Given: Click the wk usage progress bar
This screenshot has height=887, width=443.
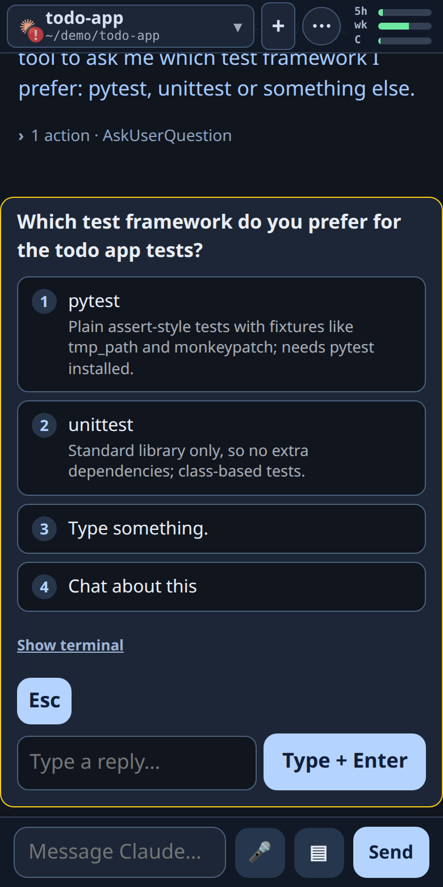Looking at the screenshot, I should [405, 26].
